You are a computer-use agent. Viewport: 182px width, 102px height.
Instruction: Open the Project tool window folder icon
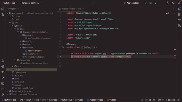pos(3,9)
